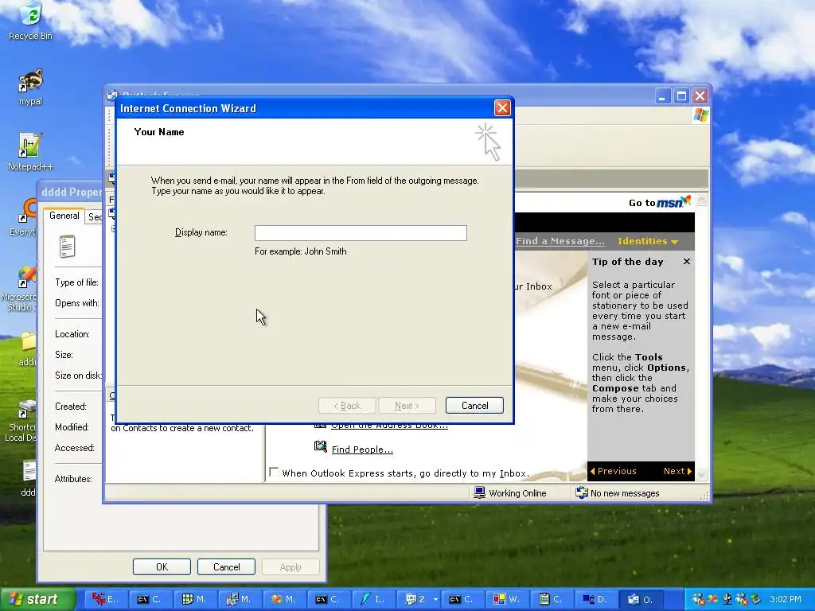Viewport: 815px width, 611px height.
Task: Click the Go to msn link
Action: (660, 202)
